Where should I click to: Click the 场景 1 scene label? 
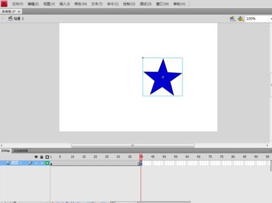[x=19, y=19]
